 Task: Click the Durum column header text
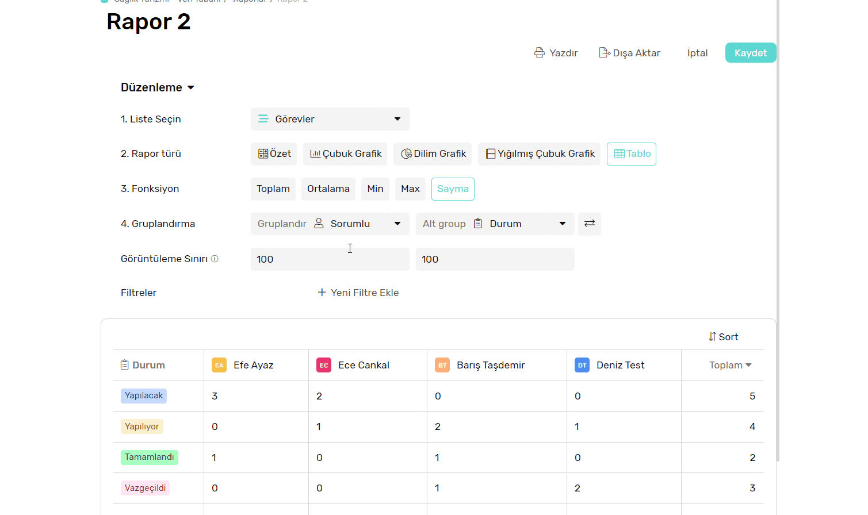point(148,365)
